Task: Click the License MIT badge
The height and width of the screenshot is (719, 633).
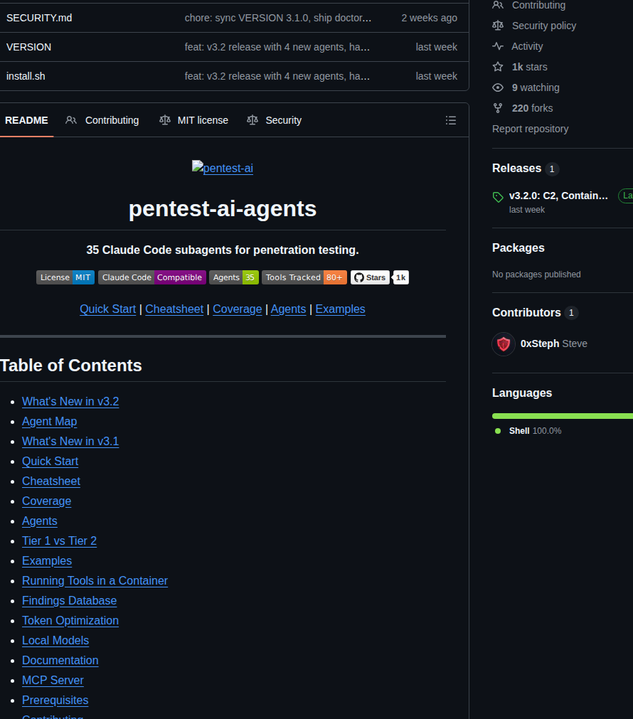Action: (x=65, y=277)
